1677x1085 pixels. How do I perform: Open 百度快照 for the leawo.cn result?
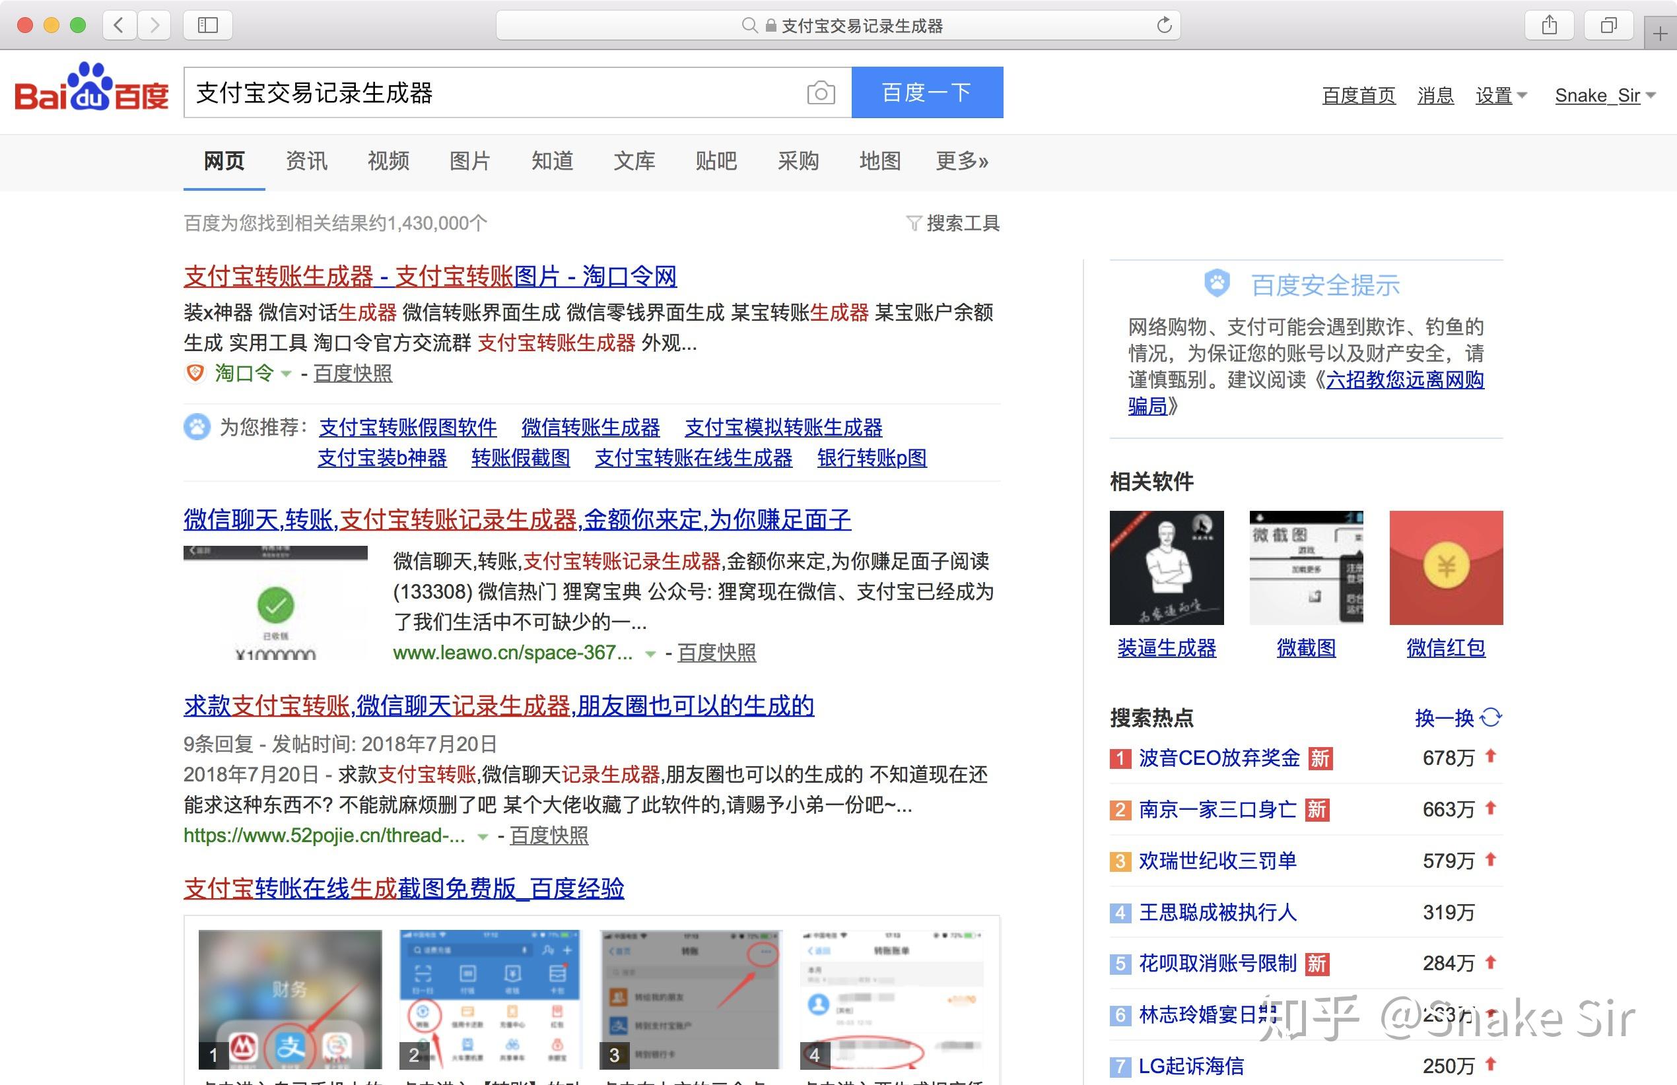click(x=716, y=653)
